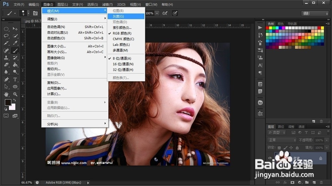
Task: Select the Zoom magnifier tool
Action: pos(15,94)
